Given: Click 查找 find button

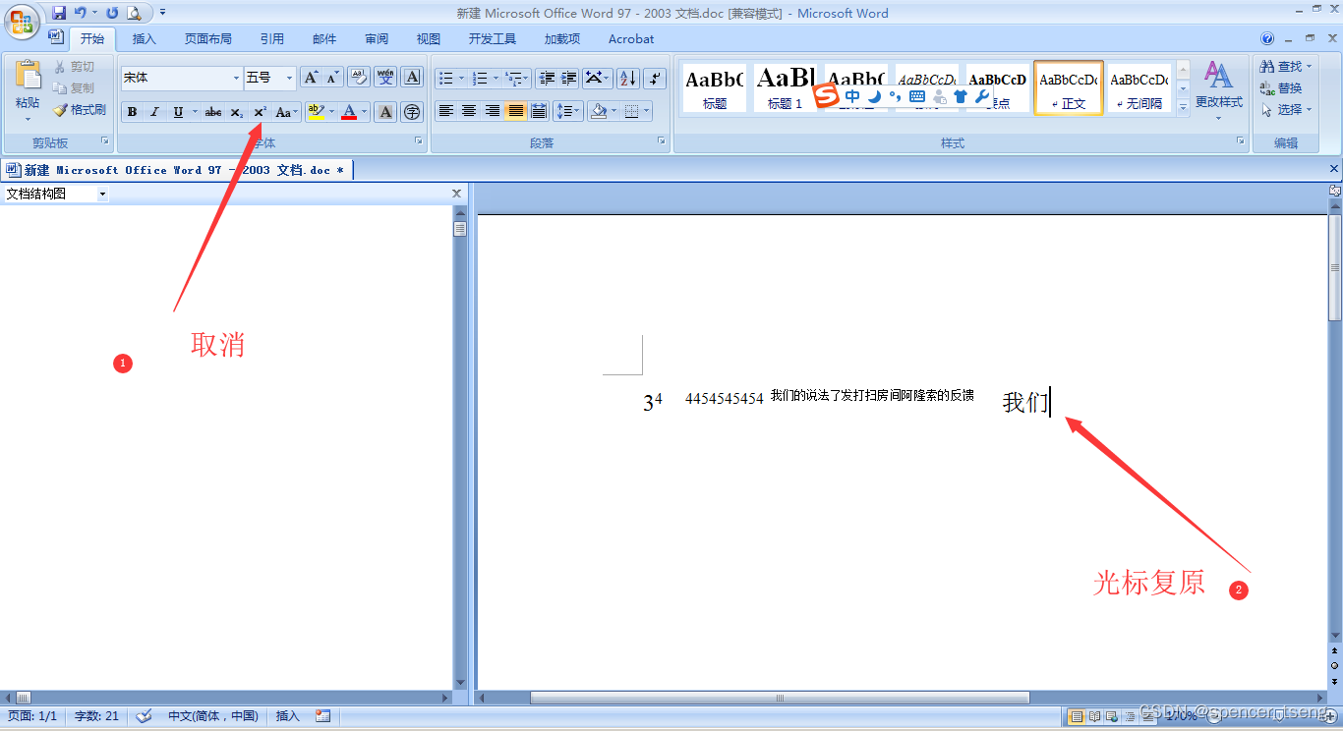Looking at the screenshot, I should tap(1287, 66).
